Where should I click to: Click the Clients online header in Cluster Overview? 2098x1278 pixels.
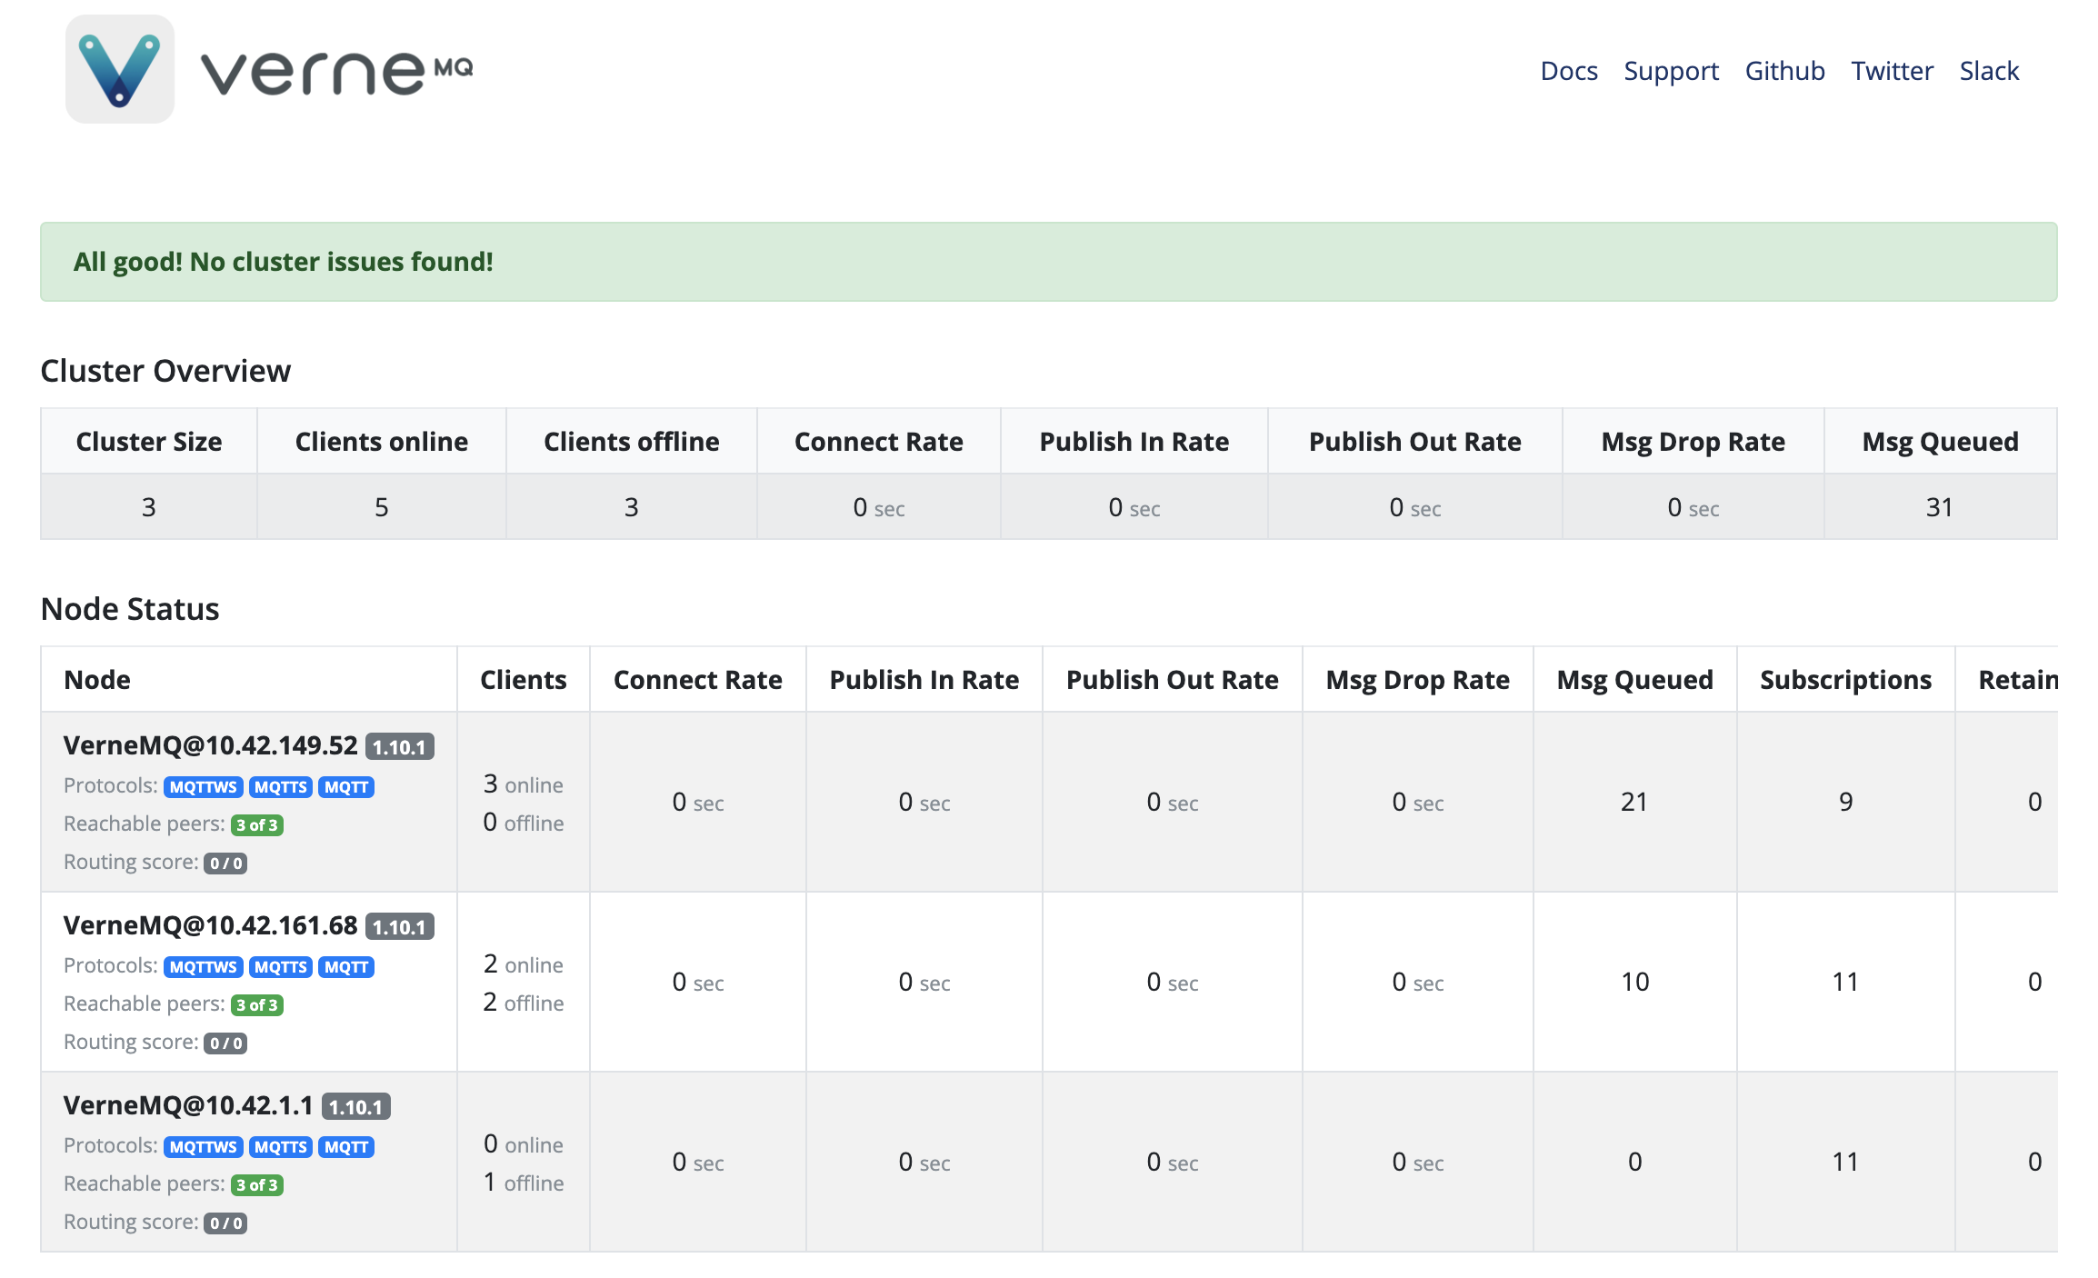[381, 442]
